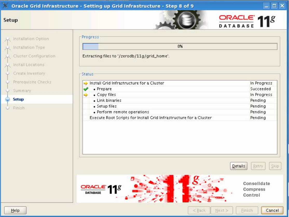Click the yellow arrow beside Copy files
This screenshot has width=289, height=217.
pos(86,95)
